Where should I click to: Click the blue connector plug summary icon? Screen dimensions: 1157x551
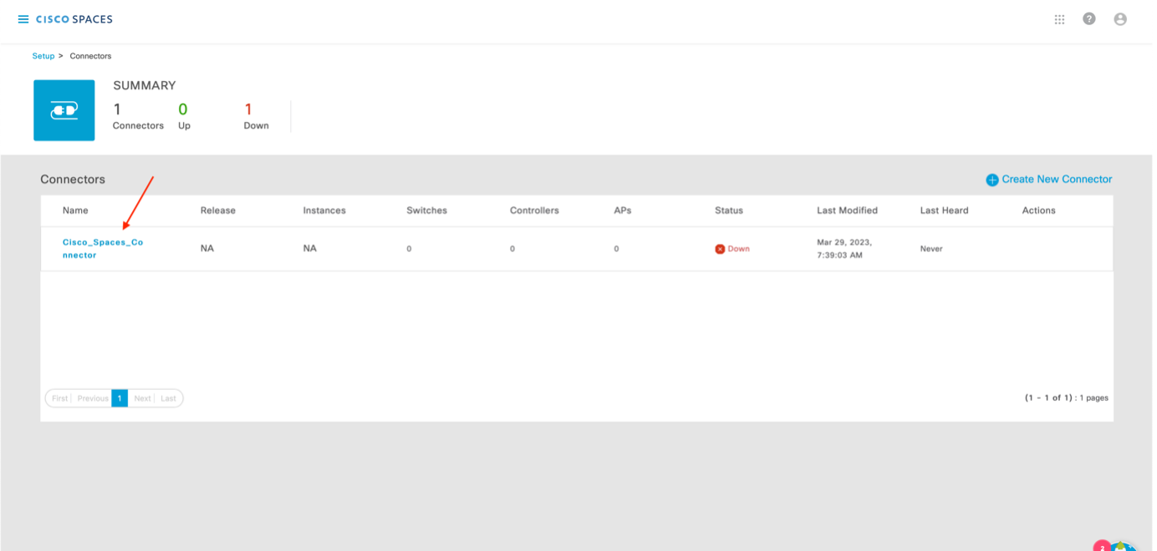(x=64, y=110)
